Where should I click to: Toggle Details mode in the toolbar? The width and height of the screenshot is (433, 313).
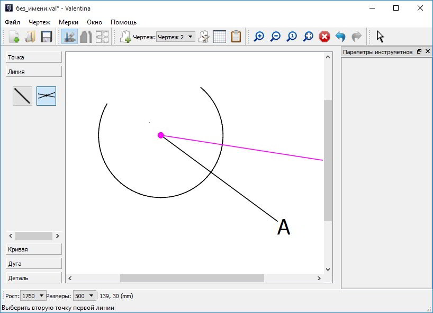(86, 37)
